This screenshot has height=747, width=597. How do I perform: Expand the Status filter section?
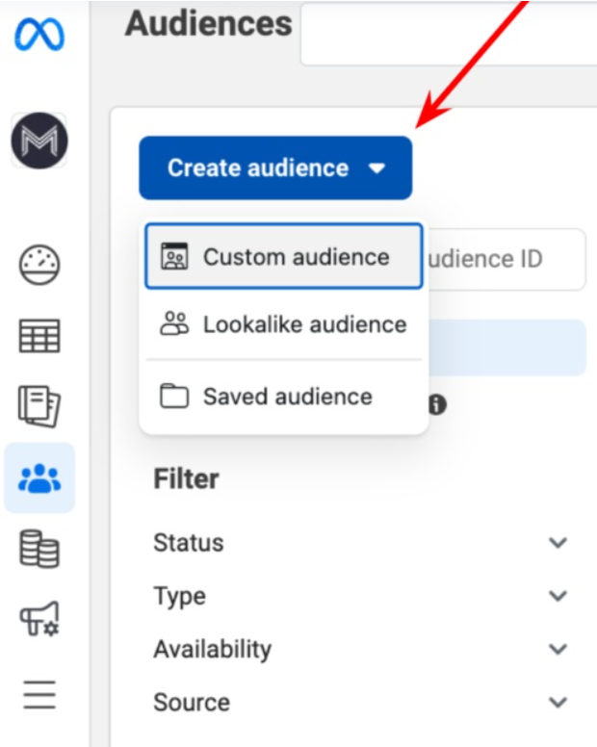558,543
